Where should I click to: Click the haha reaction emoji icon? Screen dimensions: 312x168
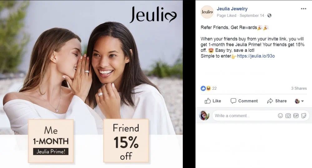point(208,88)
